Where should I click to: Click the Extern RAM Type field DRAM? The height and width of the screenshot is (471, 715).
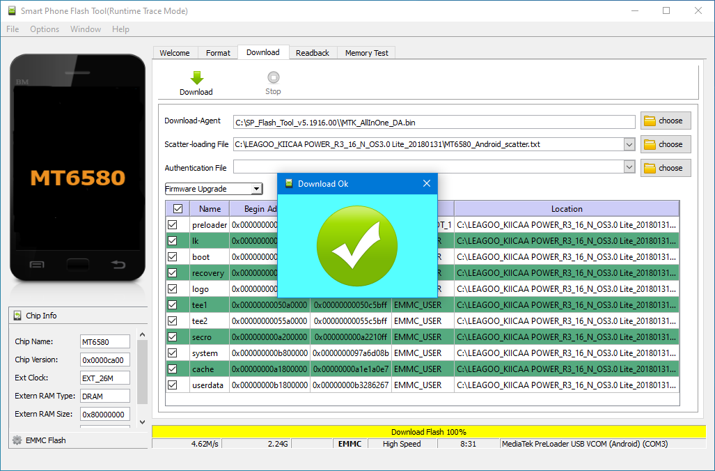105,396
